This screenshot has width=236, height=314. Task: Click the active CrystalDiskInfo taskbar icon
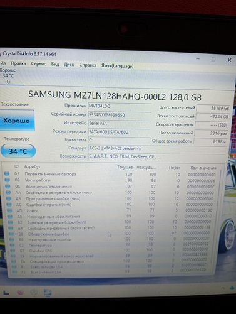point(48,292)
